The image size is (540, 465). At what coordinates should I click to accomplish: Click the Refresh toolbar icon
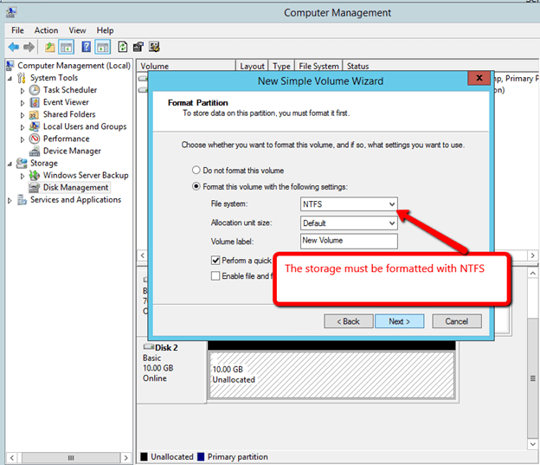[x=123, y=47]
